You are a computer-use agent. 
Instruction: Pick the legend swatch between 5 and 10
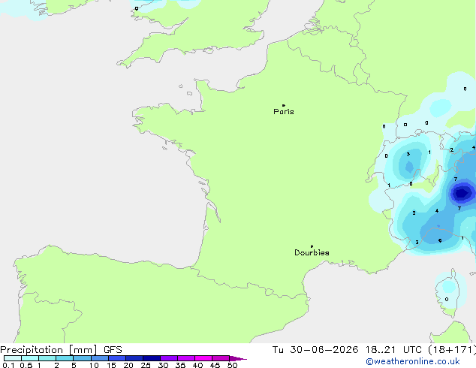pos(82,358)
